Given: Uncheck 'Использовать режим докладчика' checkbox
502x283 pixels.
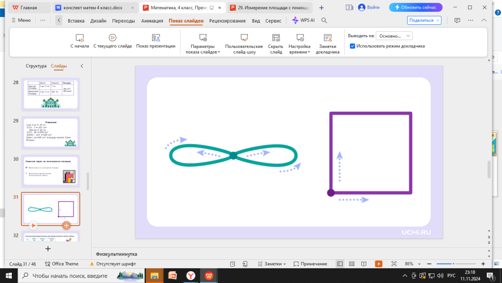Looking at the screenshot, I should tap(353, 46).
